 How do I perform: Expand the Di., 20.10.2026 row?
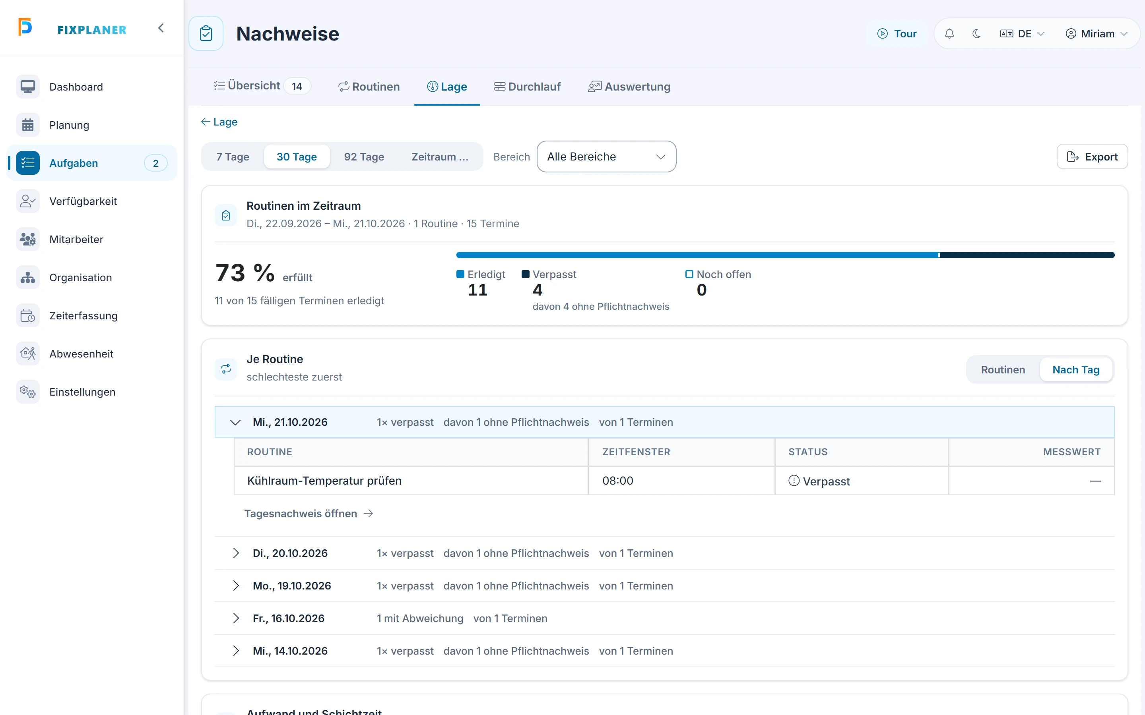coord(664,553)
